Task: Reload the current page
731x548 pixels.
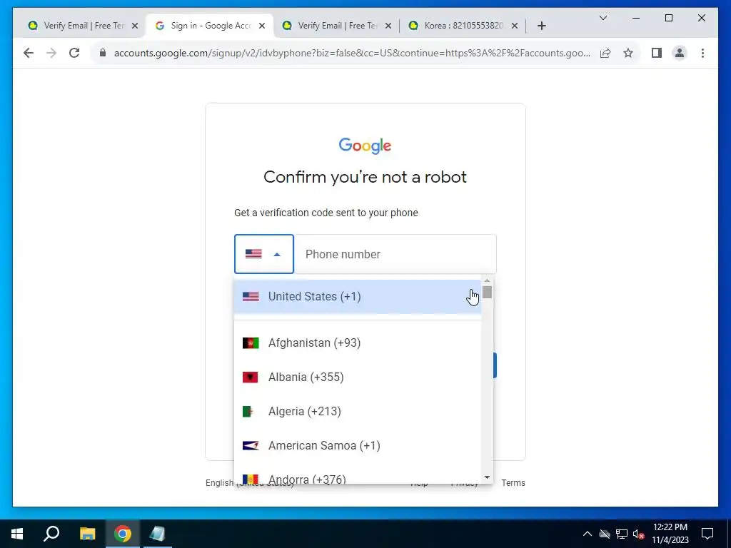Action: coord(74,53)
